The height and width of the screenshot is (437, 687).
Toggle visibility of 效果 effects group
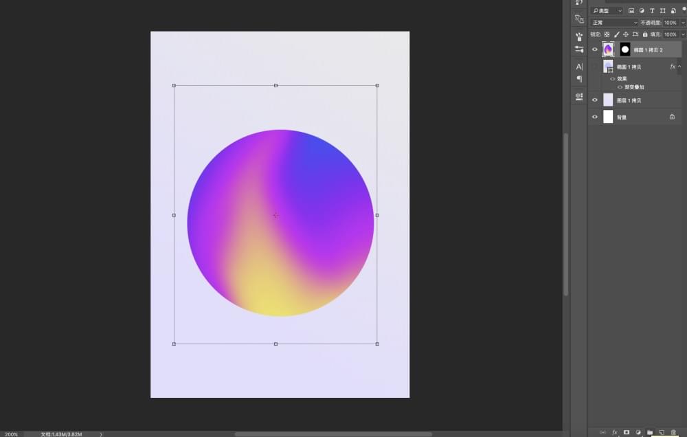[x=613, y=79]
